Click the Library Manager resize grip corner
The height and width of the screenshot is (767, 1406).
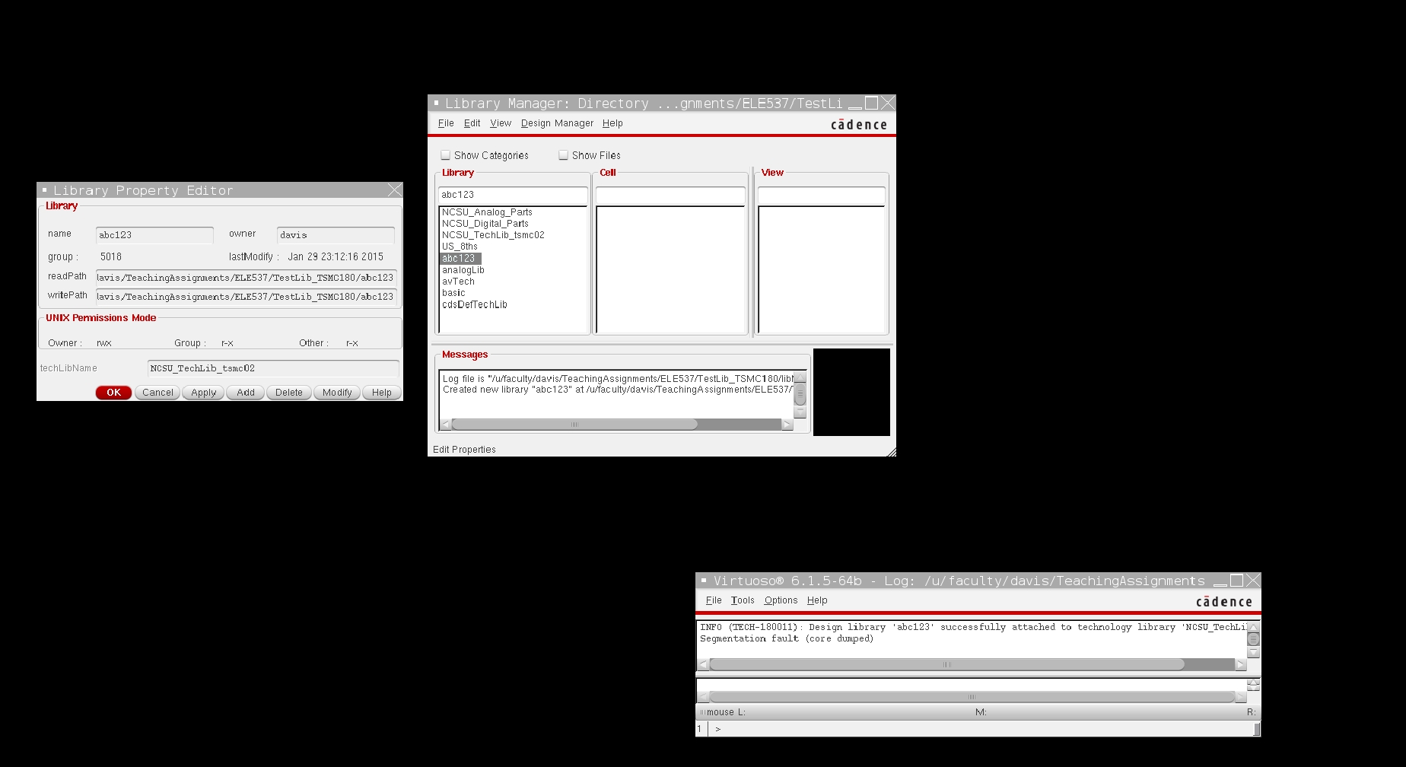click(x=891, y=452)
